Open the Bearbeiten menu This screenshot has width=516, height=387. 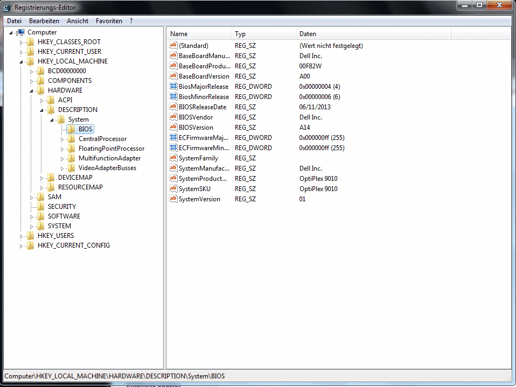pos(44,20)
